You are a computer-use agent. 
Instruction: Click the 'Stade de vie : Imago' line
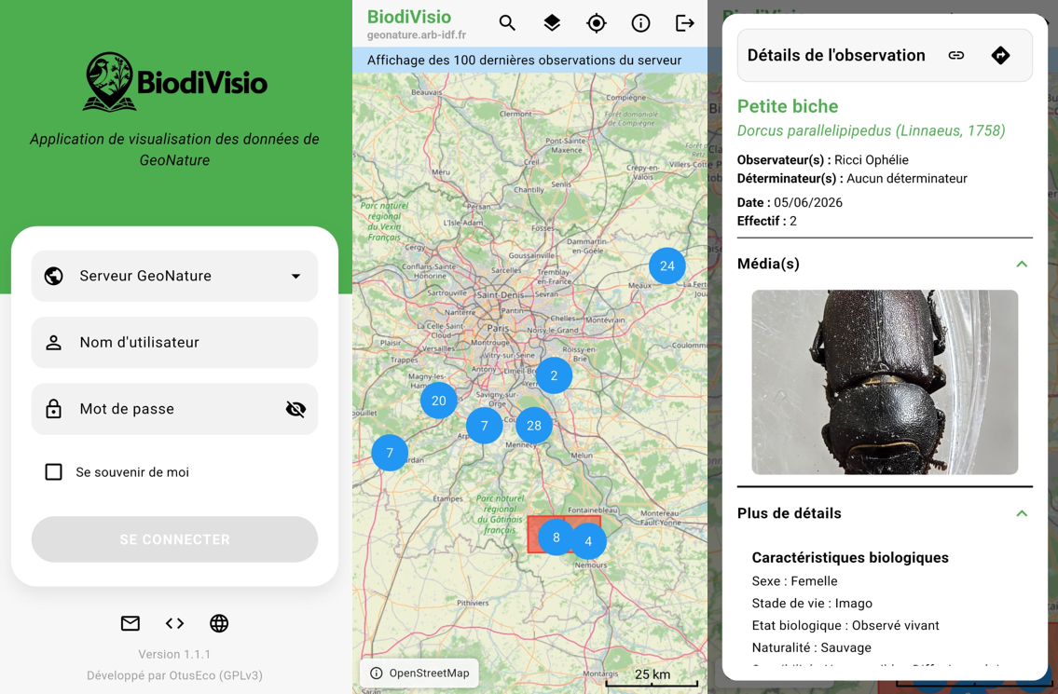point(812,603)
